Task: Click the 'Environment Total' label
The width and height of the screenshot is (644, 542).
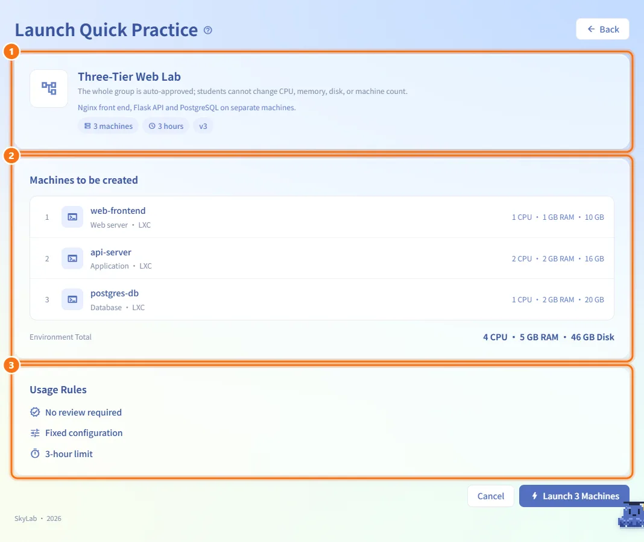Action: pyautogui.click(x=60, y=337)
